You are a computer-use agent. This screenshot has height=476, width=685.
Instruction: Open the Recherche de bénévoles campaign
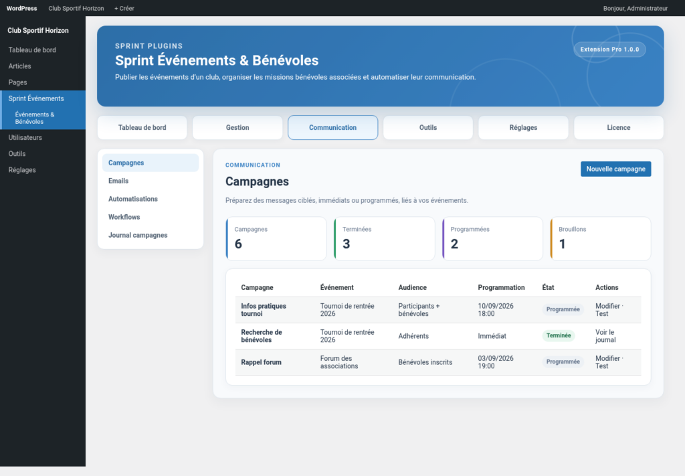pos(262,336)
